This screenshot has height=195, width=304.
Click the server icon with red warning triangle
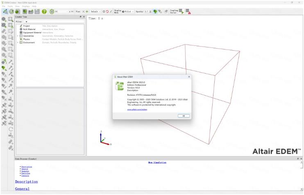point(188,11)
